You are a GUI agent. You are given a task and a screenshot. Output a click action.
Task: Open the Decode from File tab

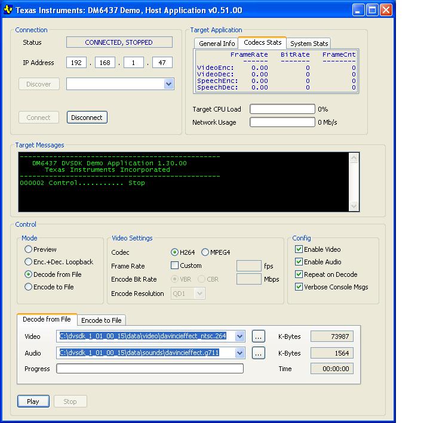(47, 319)
